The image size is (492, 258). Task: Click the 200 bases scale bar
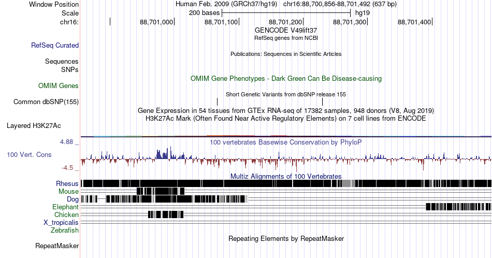point(286,13)
